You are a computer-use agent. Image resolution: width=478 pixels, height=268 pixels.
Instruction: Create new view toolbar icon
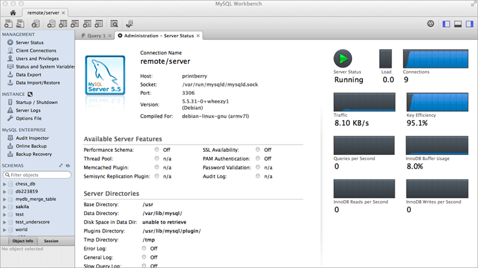tap(75, 24)
